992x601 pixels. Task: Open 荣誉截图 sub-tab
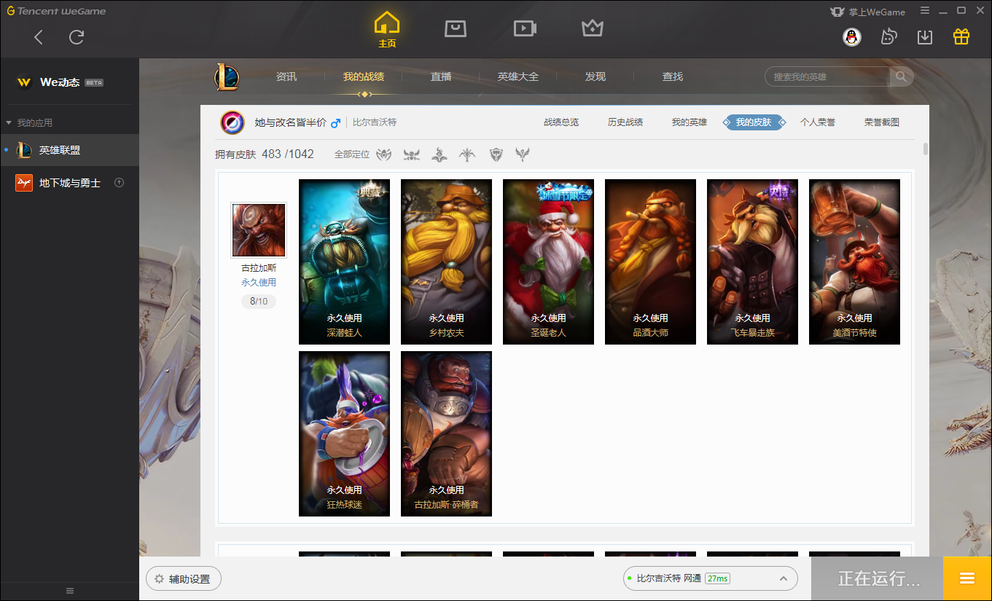(882, 122)
